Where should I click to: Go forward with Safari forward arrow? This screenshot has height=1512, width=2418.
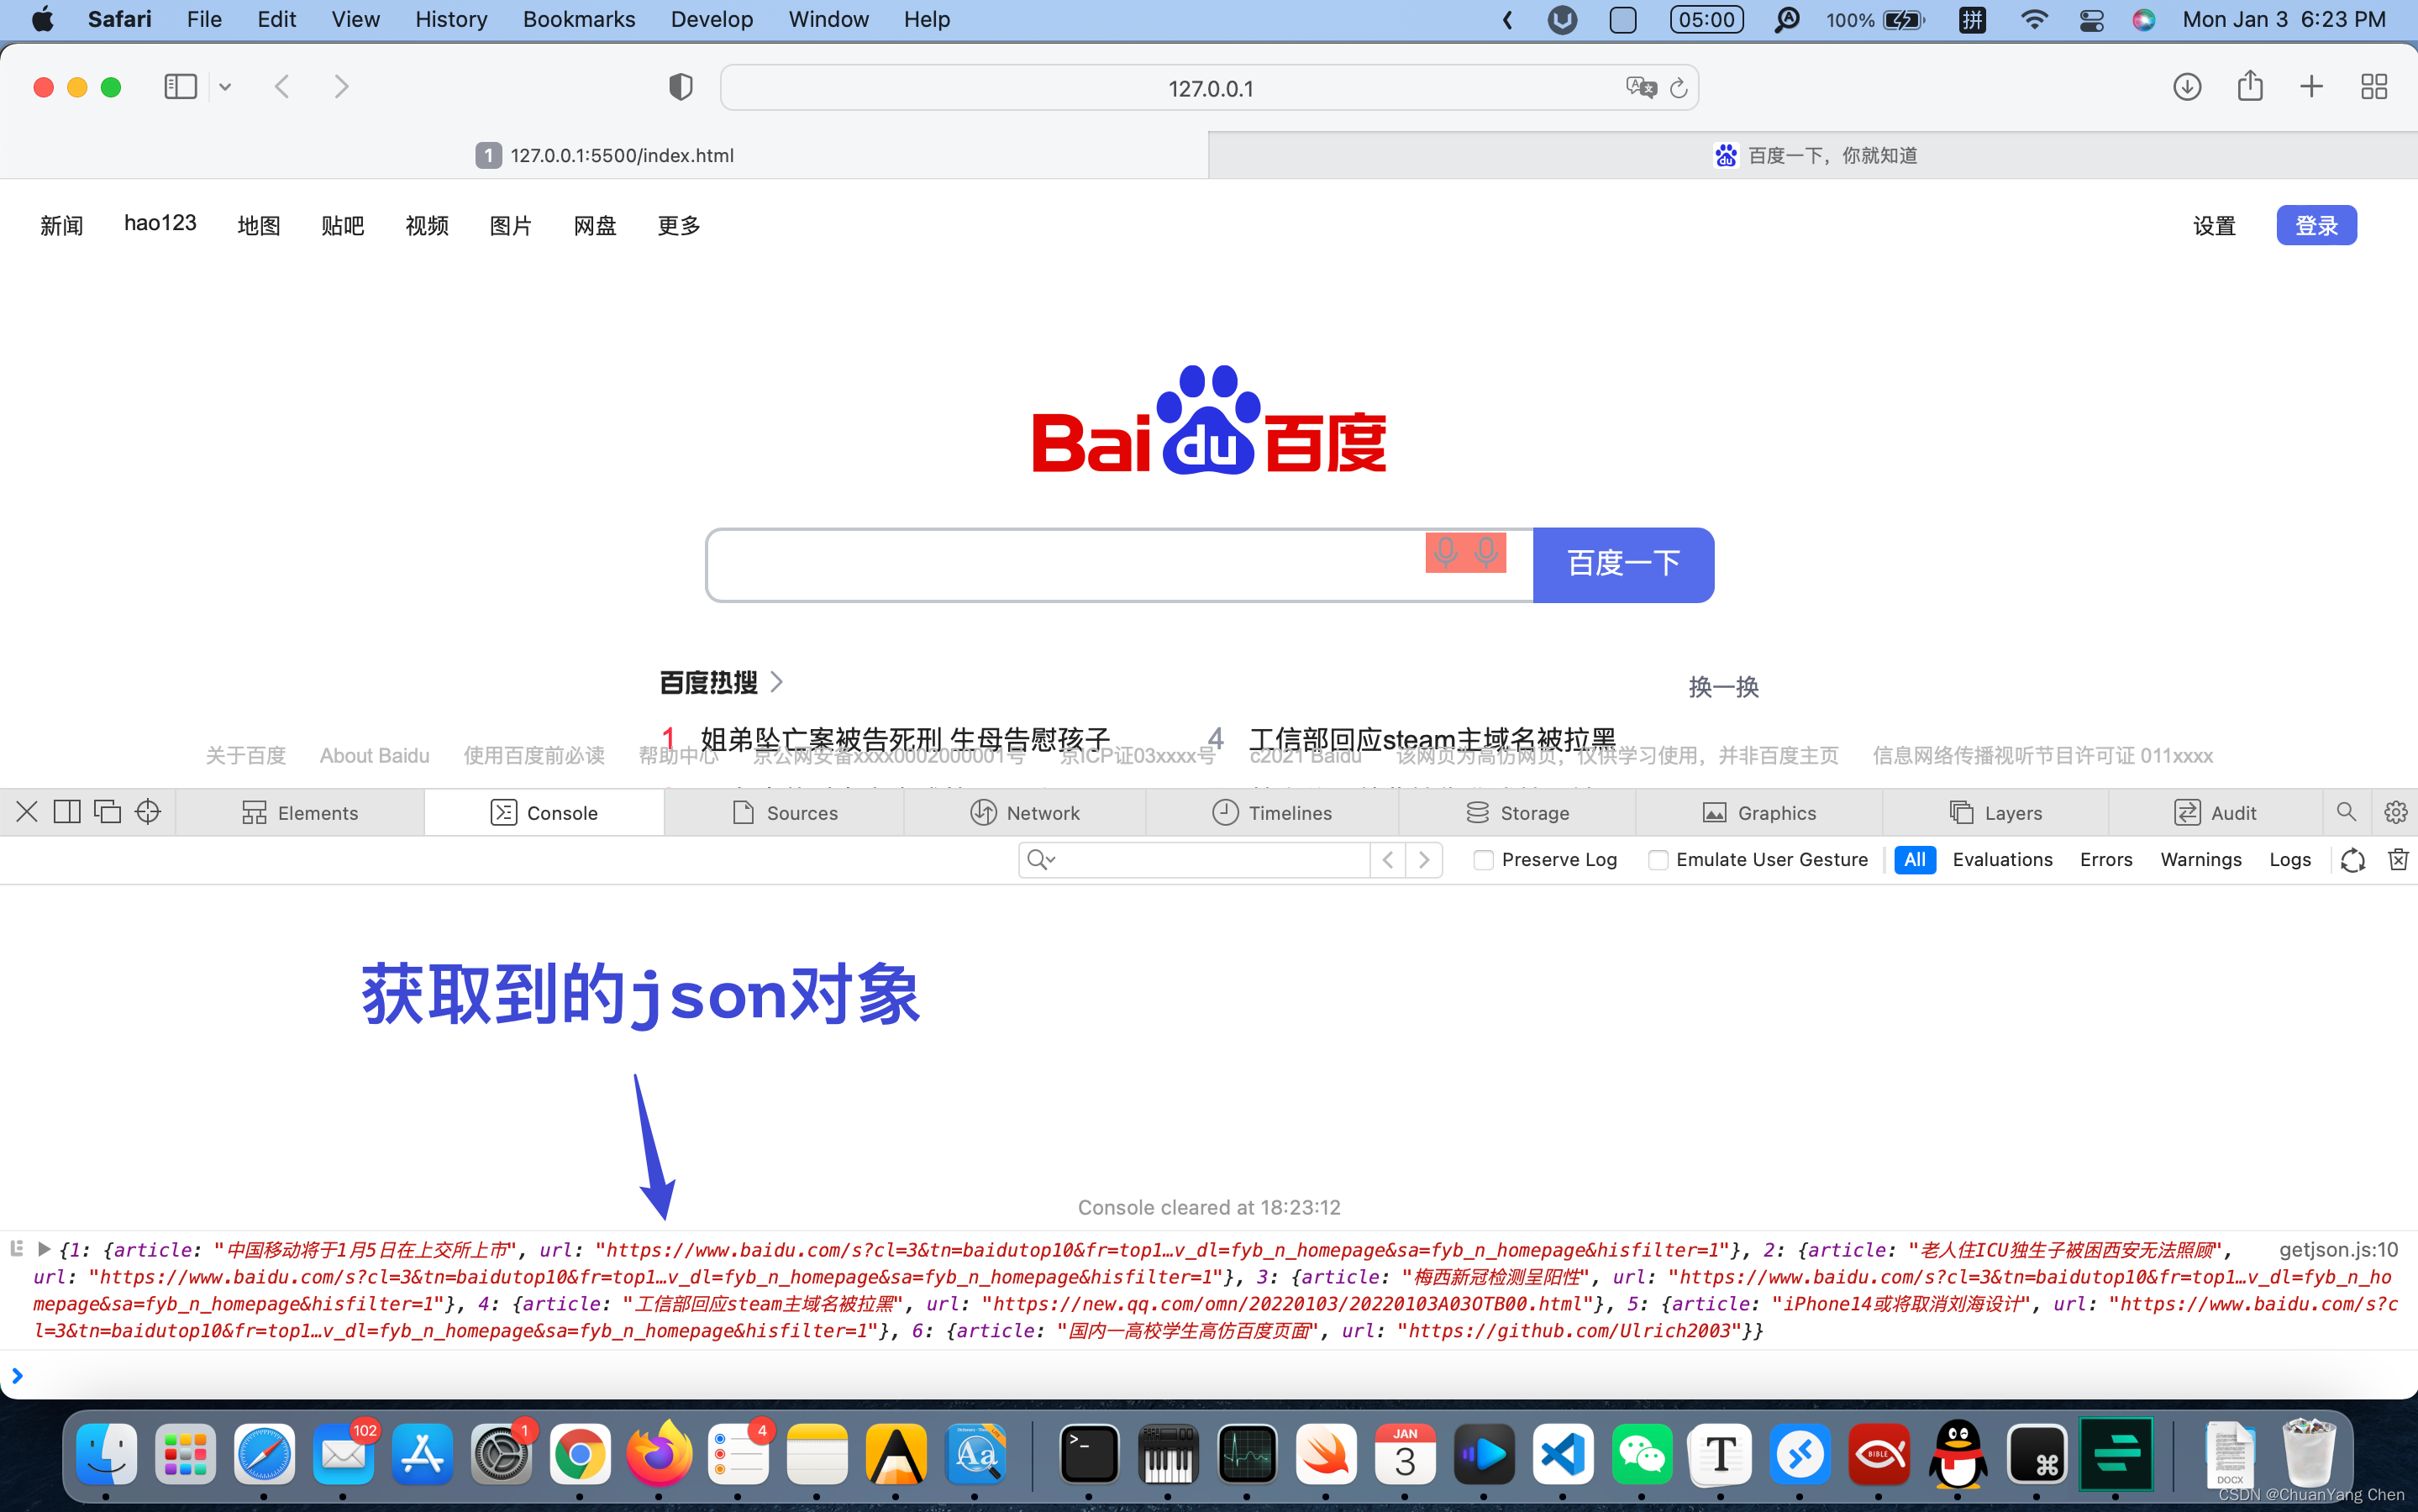pos(342,87)
